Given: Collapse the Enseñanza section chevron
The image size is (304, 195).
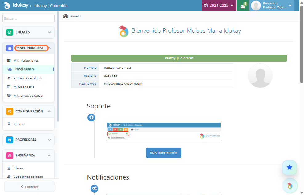Looking at the screenshot, I should point(49,156).
